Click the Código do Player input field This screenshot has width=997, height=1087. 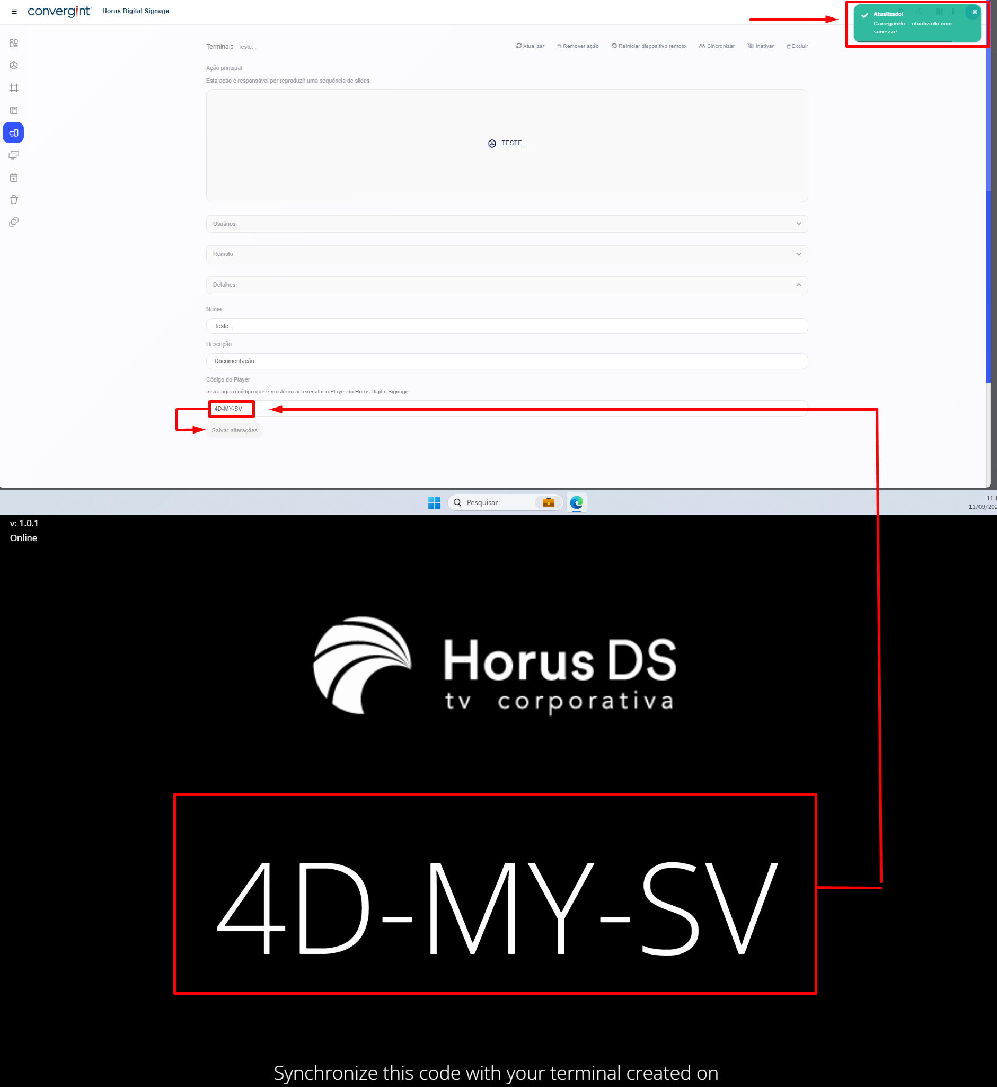pyautogui.click(x=506, y=409)
